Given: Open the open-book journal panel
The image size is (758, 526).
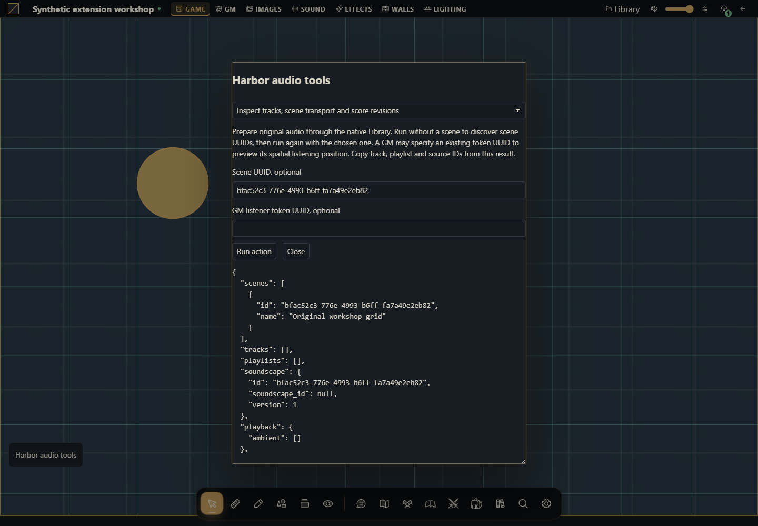Looking at the screenshot, I should pos(431,503).
